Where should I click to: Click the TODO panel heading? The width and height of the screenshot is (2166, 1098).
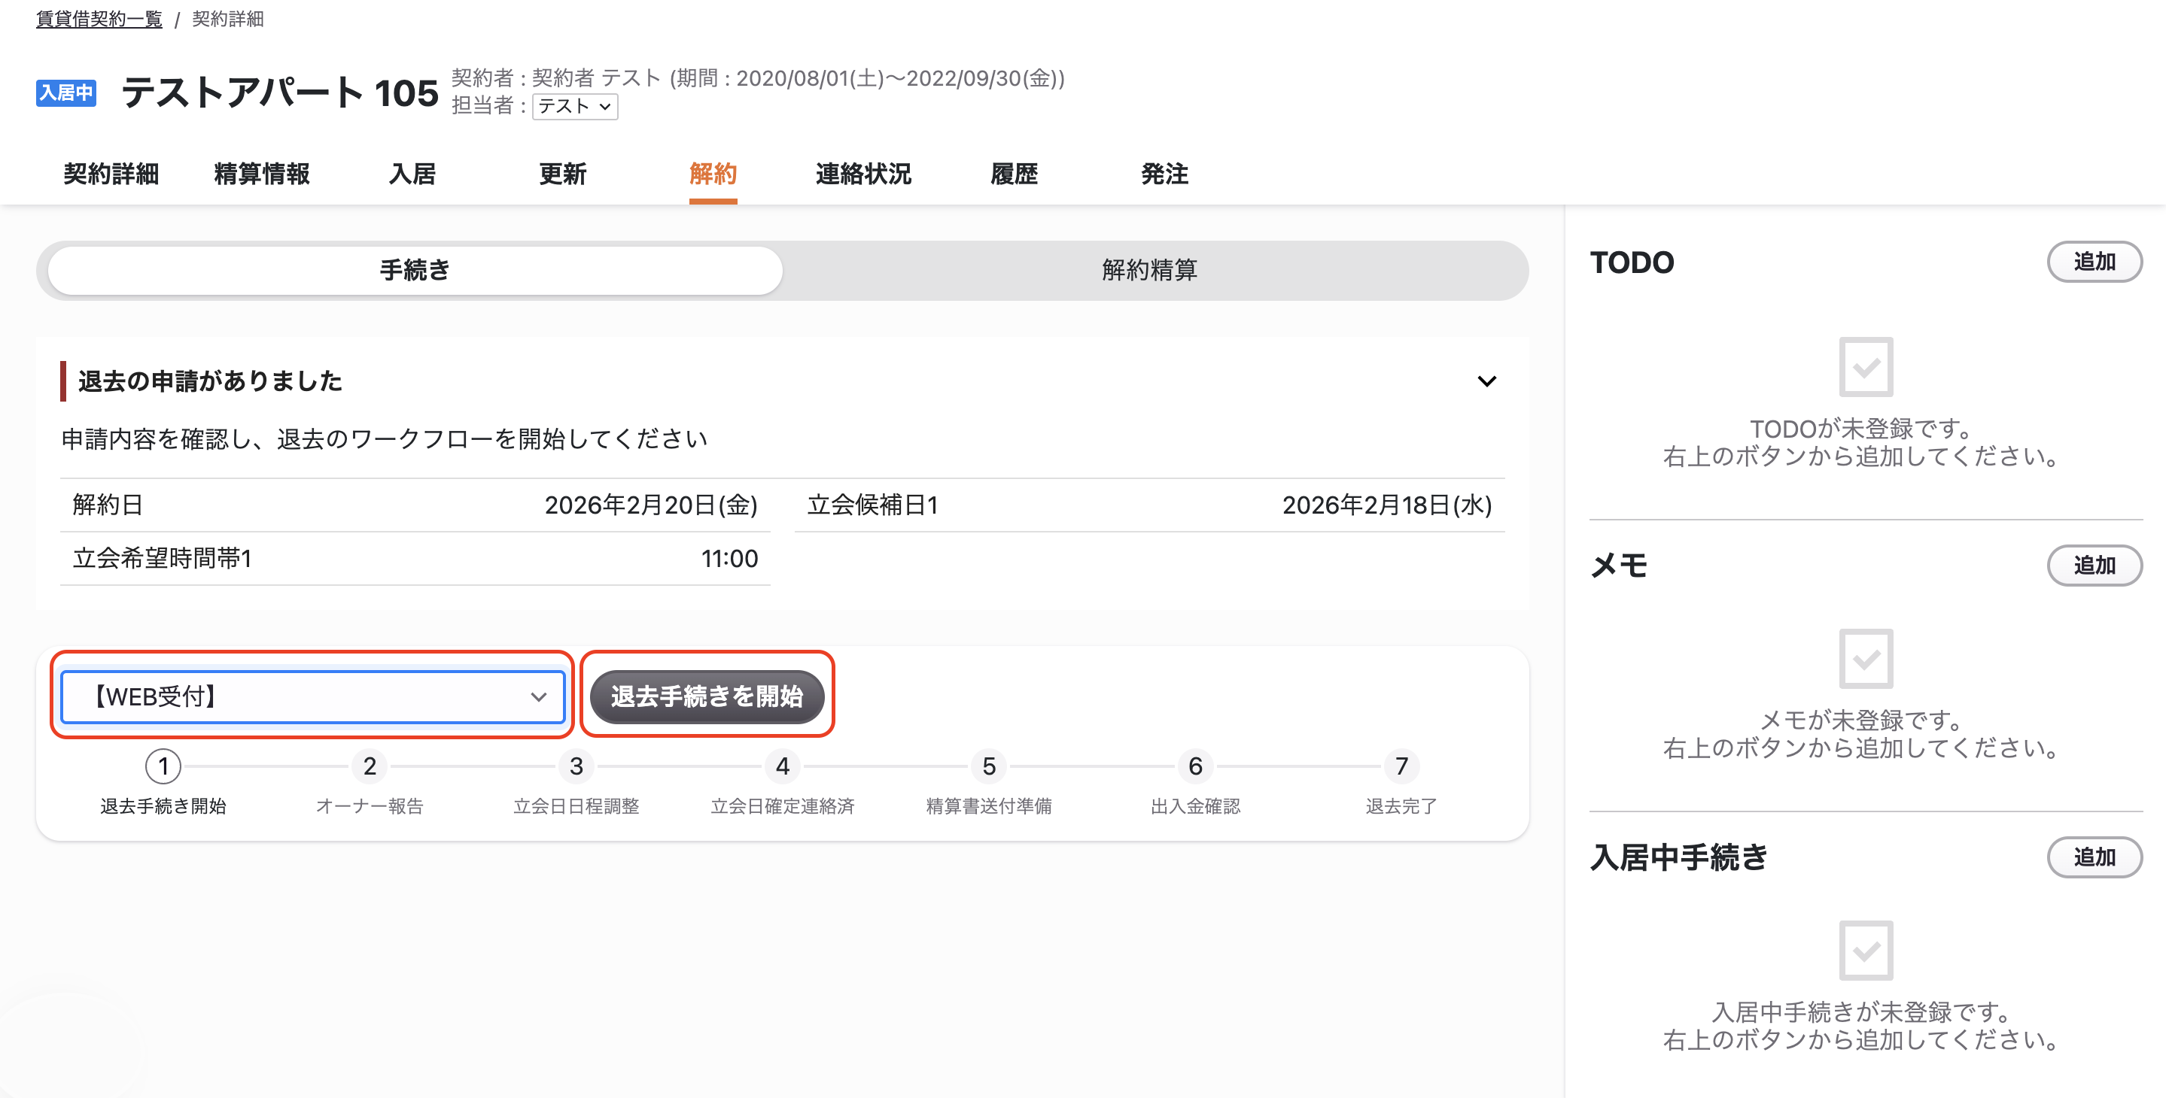(1632, 263)
